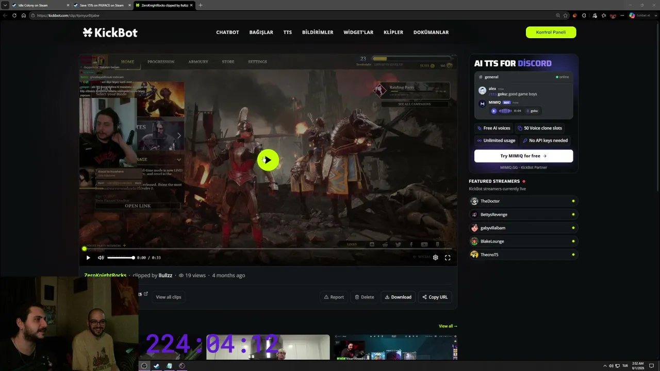Open the rightmost clip thumbnail below the player
The height and width of the screenshot is (371, 660).
click(x=395, y=347)
